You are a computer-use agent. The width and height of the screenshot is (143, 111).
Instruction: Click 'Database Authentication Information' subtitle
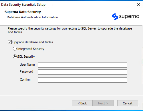point(32,17)
